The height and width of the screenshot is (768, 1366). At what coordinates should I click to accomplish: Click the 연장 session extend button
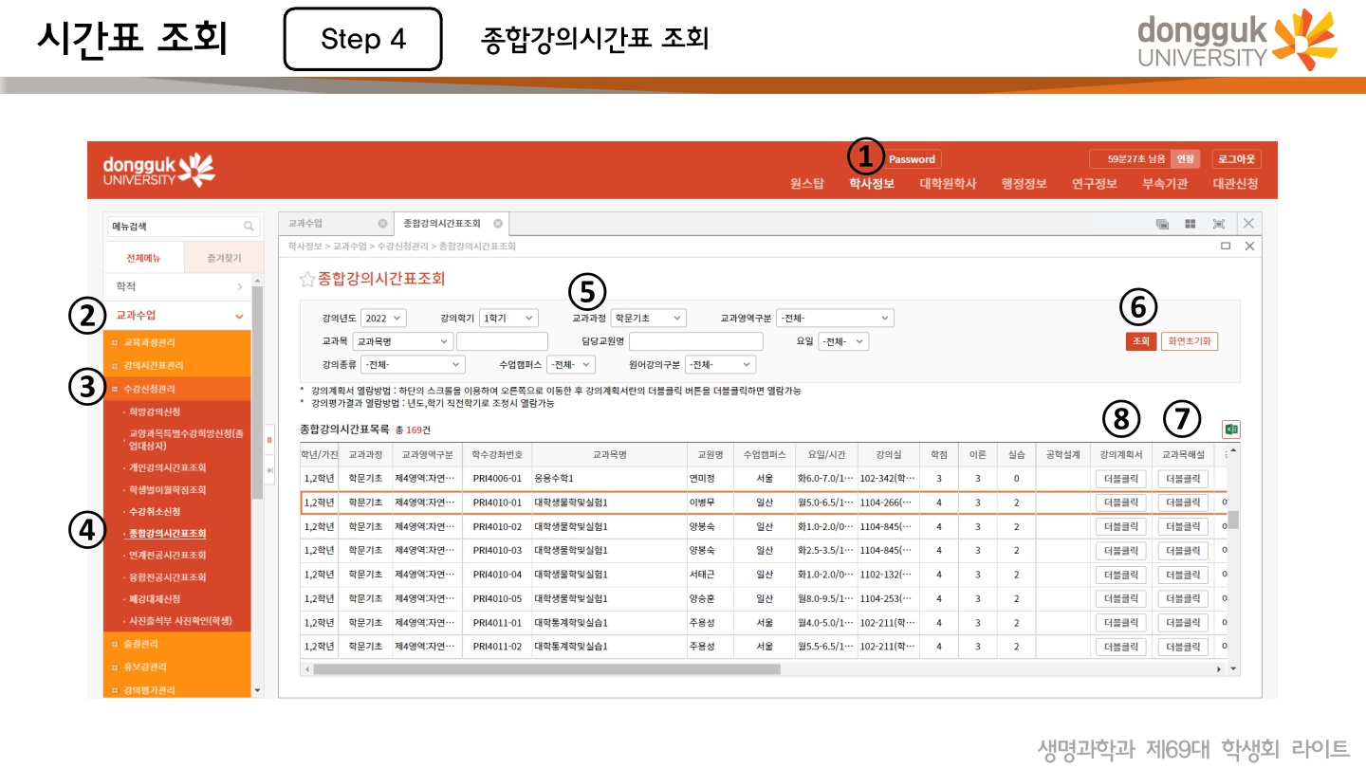1186,159
